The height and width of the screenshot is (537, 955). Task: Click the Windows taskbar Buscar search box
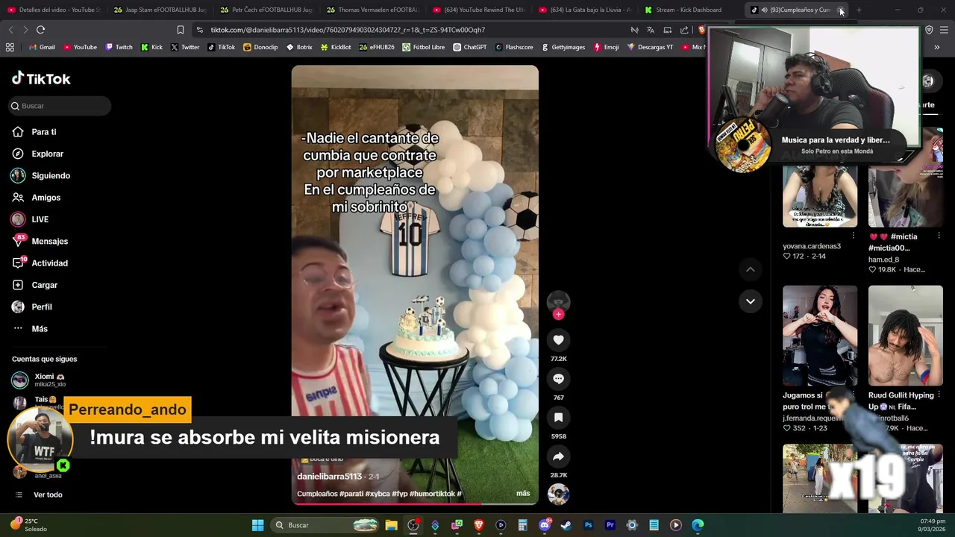[325, 525]
